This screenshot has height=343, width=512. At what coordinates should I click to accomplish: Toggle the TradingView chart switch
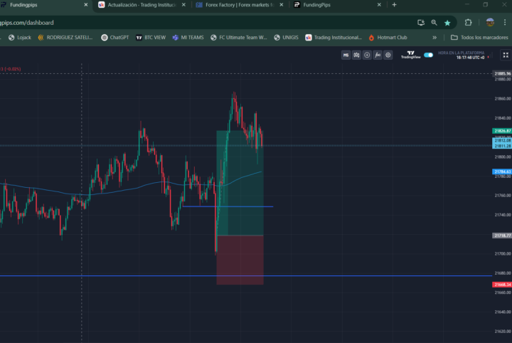(428, 55)
